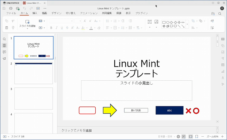The width and height of the screenshot is (227, 140).
Task: Select slide 2 thumbnail
Action: point(33,73)
